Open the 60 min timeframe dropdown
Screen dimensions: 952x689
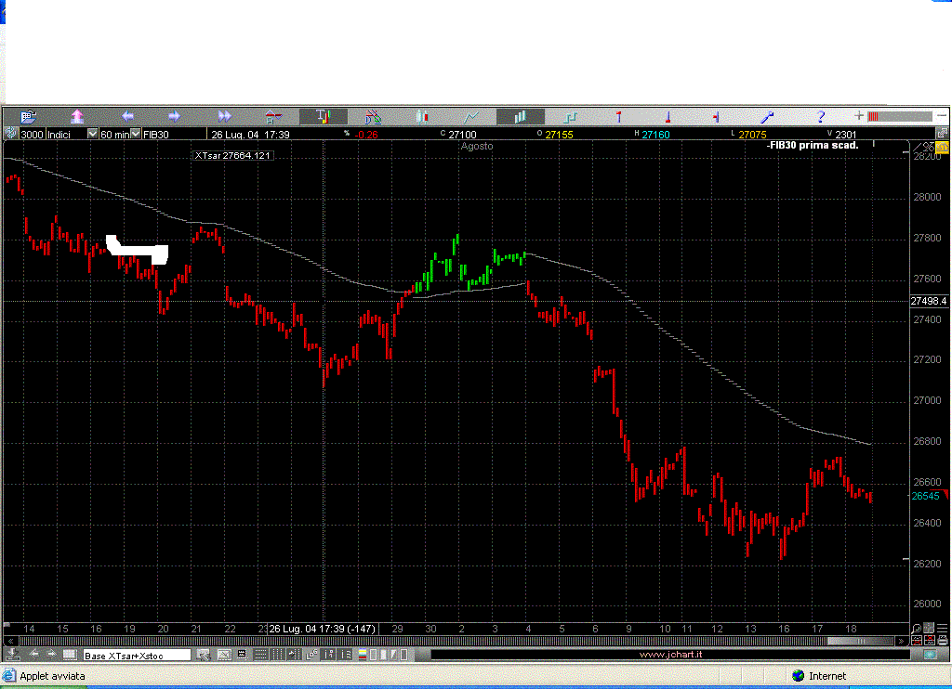136,134
